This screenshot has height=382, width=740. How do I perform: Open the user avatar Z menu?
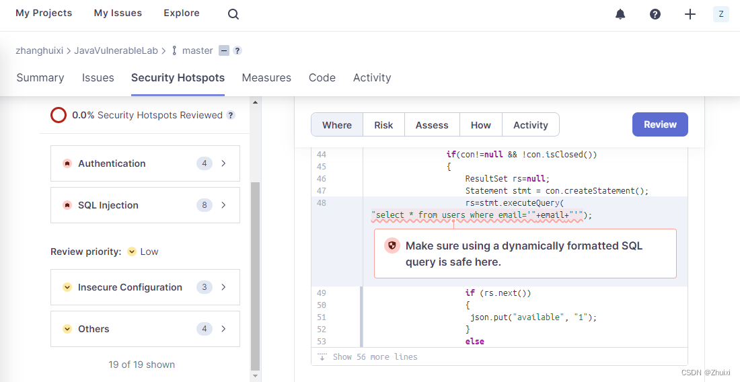click(x=721, y=14)
